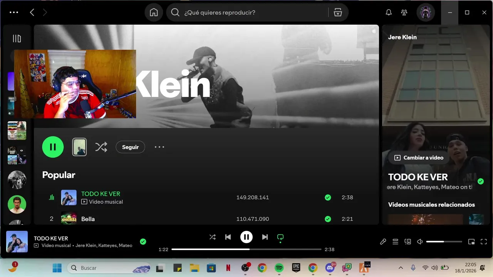This screenshot has height=277, width=493.
Task: Open TODO KE VER title in right panel
Action: tap(418, 177)
